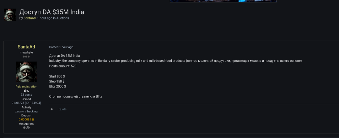Go to the Auctions section link
The height and width of the screenshot is (138, 339).
(63, 18)
